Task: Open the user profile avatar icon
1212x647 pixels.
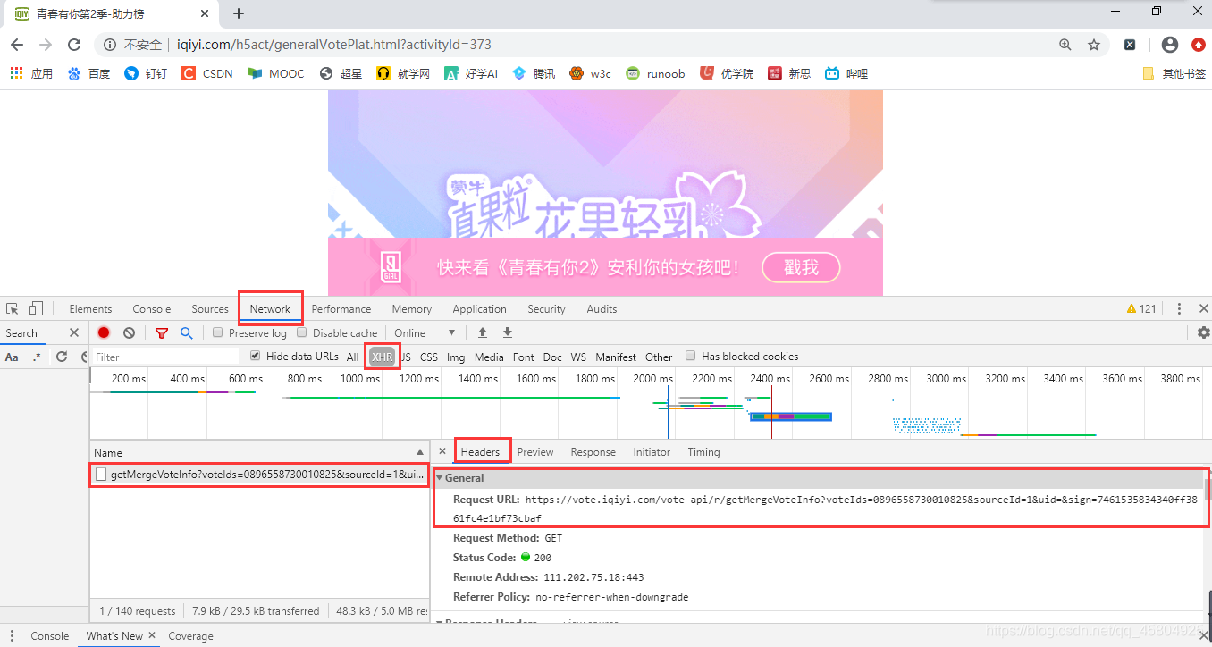Action: [x=1169, y=45]
